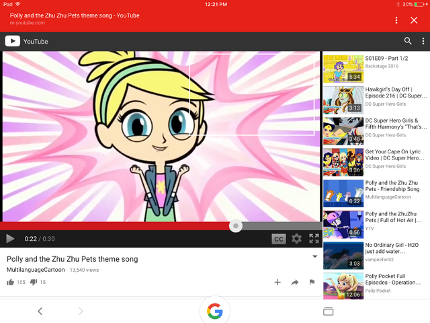
Task: Open browser tab options three-dot menu
Action: (x=396, y=20)
